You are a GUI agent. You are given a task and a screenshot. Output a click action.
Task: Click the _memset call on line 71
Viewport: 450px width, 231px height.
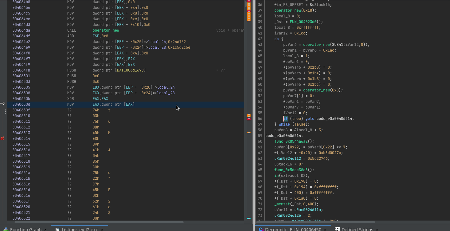(282, 204)
